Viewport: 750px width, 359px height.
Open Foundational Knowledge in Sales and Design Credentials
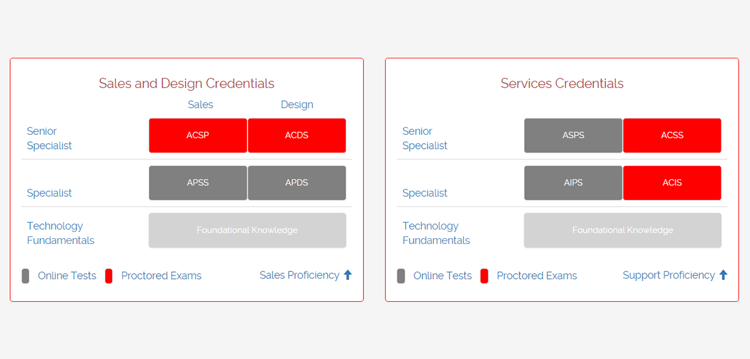pyautogui.click(x=247, y=230)
